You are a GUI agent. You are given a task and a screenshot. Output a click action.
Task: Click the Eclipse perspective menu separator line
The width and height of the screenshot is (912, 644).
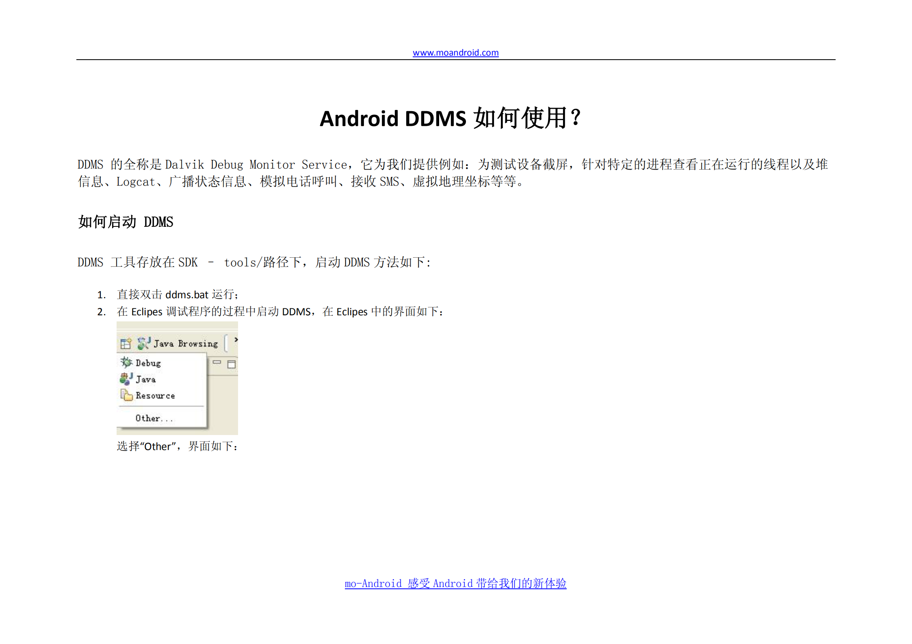click(160, 406)
